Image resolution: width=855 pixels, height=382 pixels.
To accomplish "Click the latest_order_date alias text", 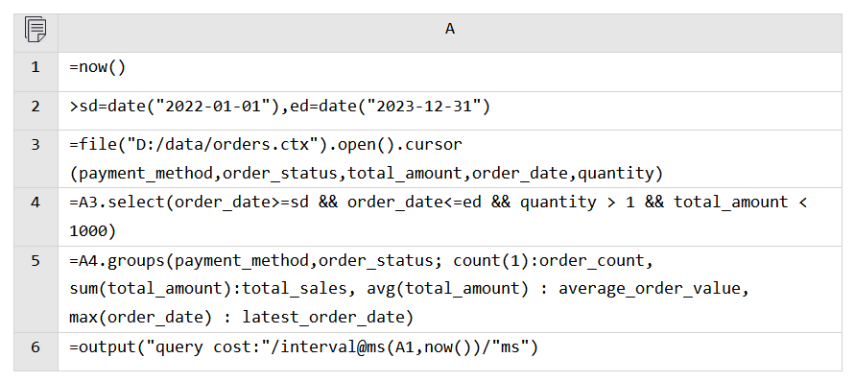I will [322, 317].
